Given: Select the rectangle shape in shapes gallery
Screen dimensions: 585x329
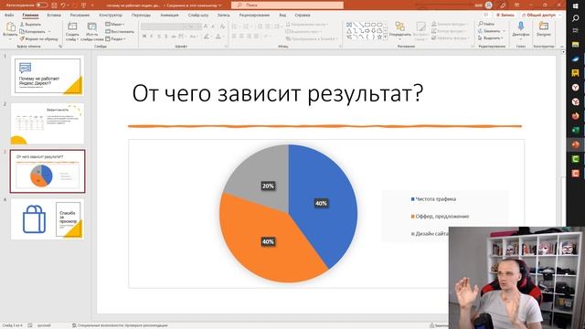Looking at the screenshot, I should click(x=367, y=25).
